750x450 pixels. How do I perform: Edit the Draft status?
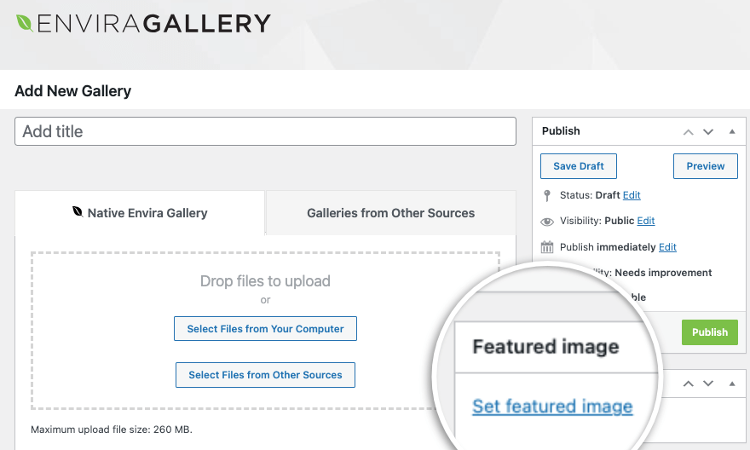click(x=632, y=195)
